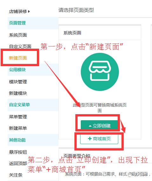152x181 pixels.
Task: Choose + 商城首页 option
Action: click(x=99, y=139)
